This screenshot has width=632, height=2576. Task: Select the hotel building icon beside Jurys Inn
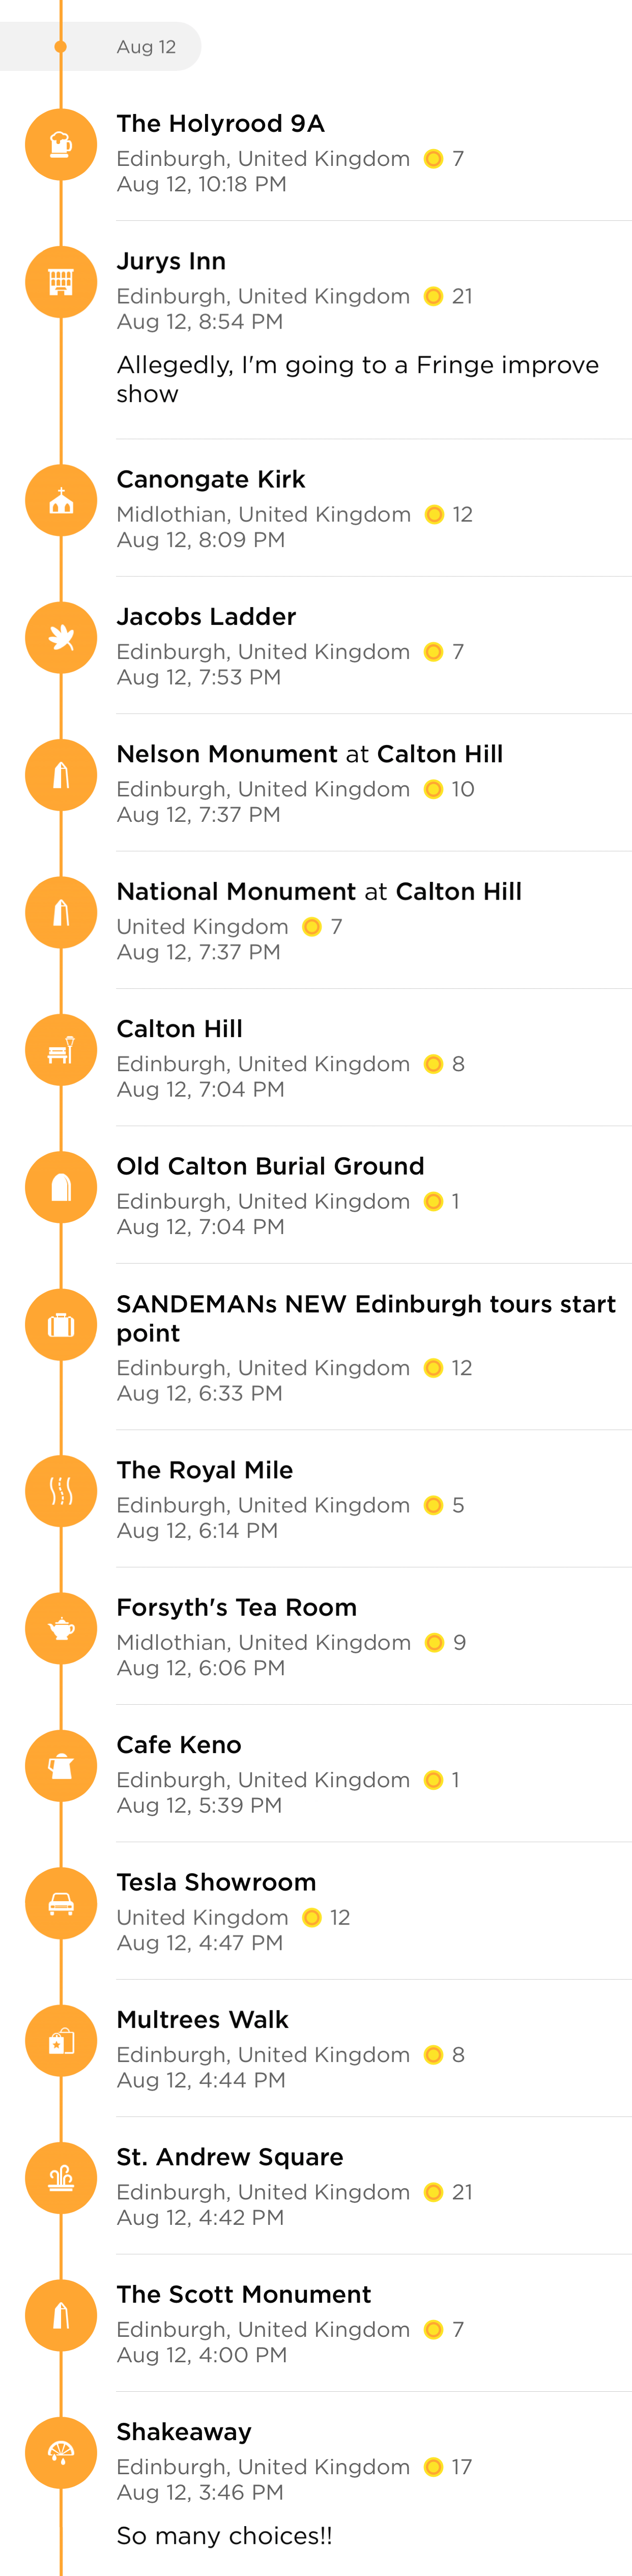pos(61,282)
